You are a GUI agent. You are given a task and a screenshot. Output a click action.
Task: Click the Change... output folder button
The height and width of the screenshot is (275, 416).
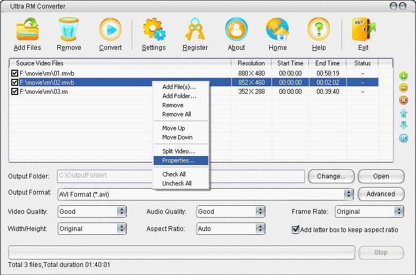(x=331, y=176)
